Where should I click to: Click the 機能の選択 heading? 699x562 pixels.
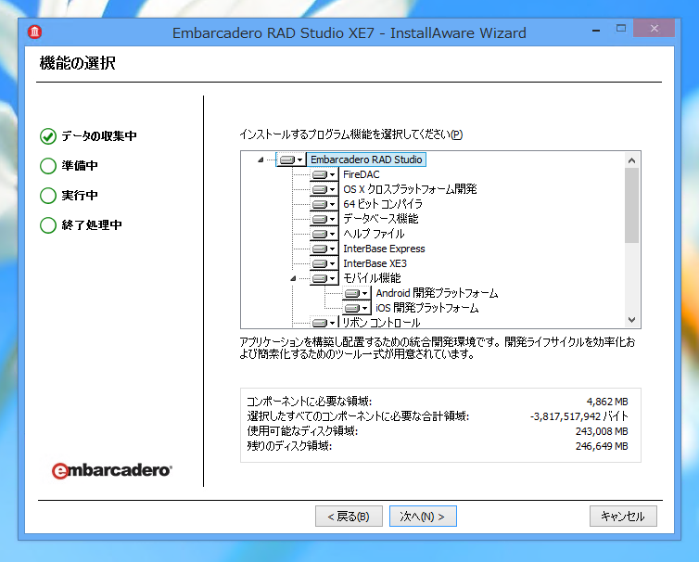(x=78, y=63)
